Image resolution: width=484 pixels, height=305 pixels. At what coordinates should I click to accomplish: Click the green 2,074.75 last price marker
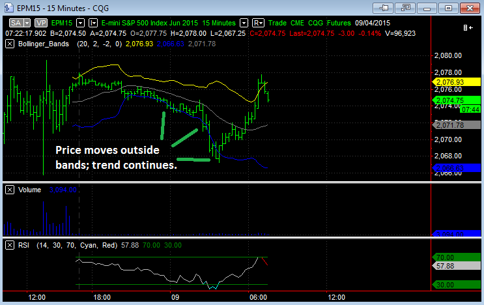click(x=456, y=100)
